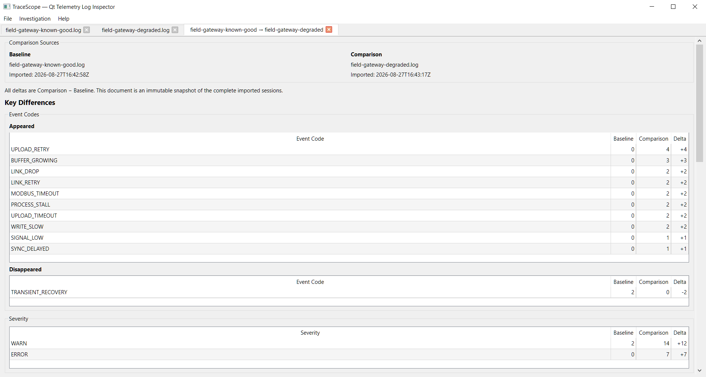Click the +4 delta for UPLOAD_RETRY
Image resolution: width=706 pixels, height=377 pixels.
point(679,149)
